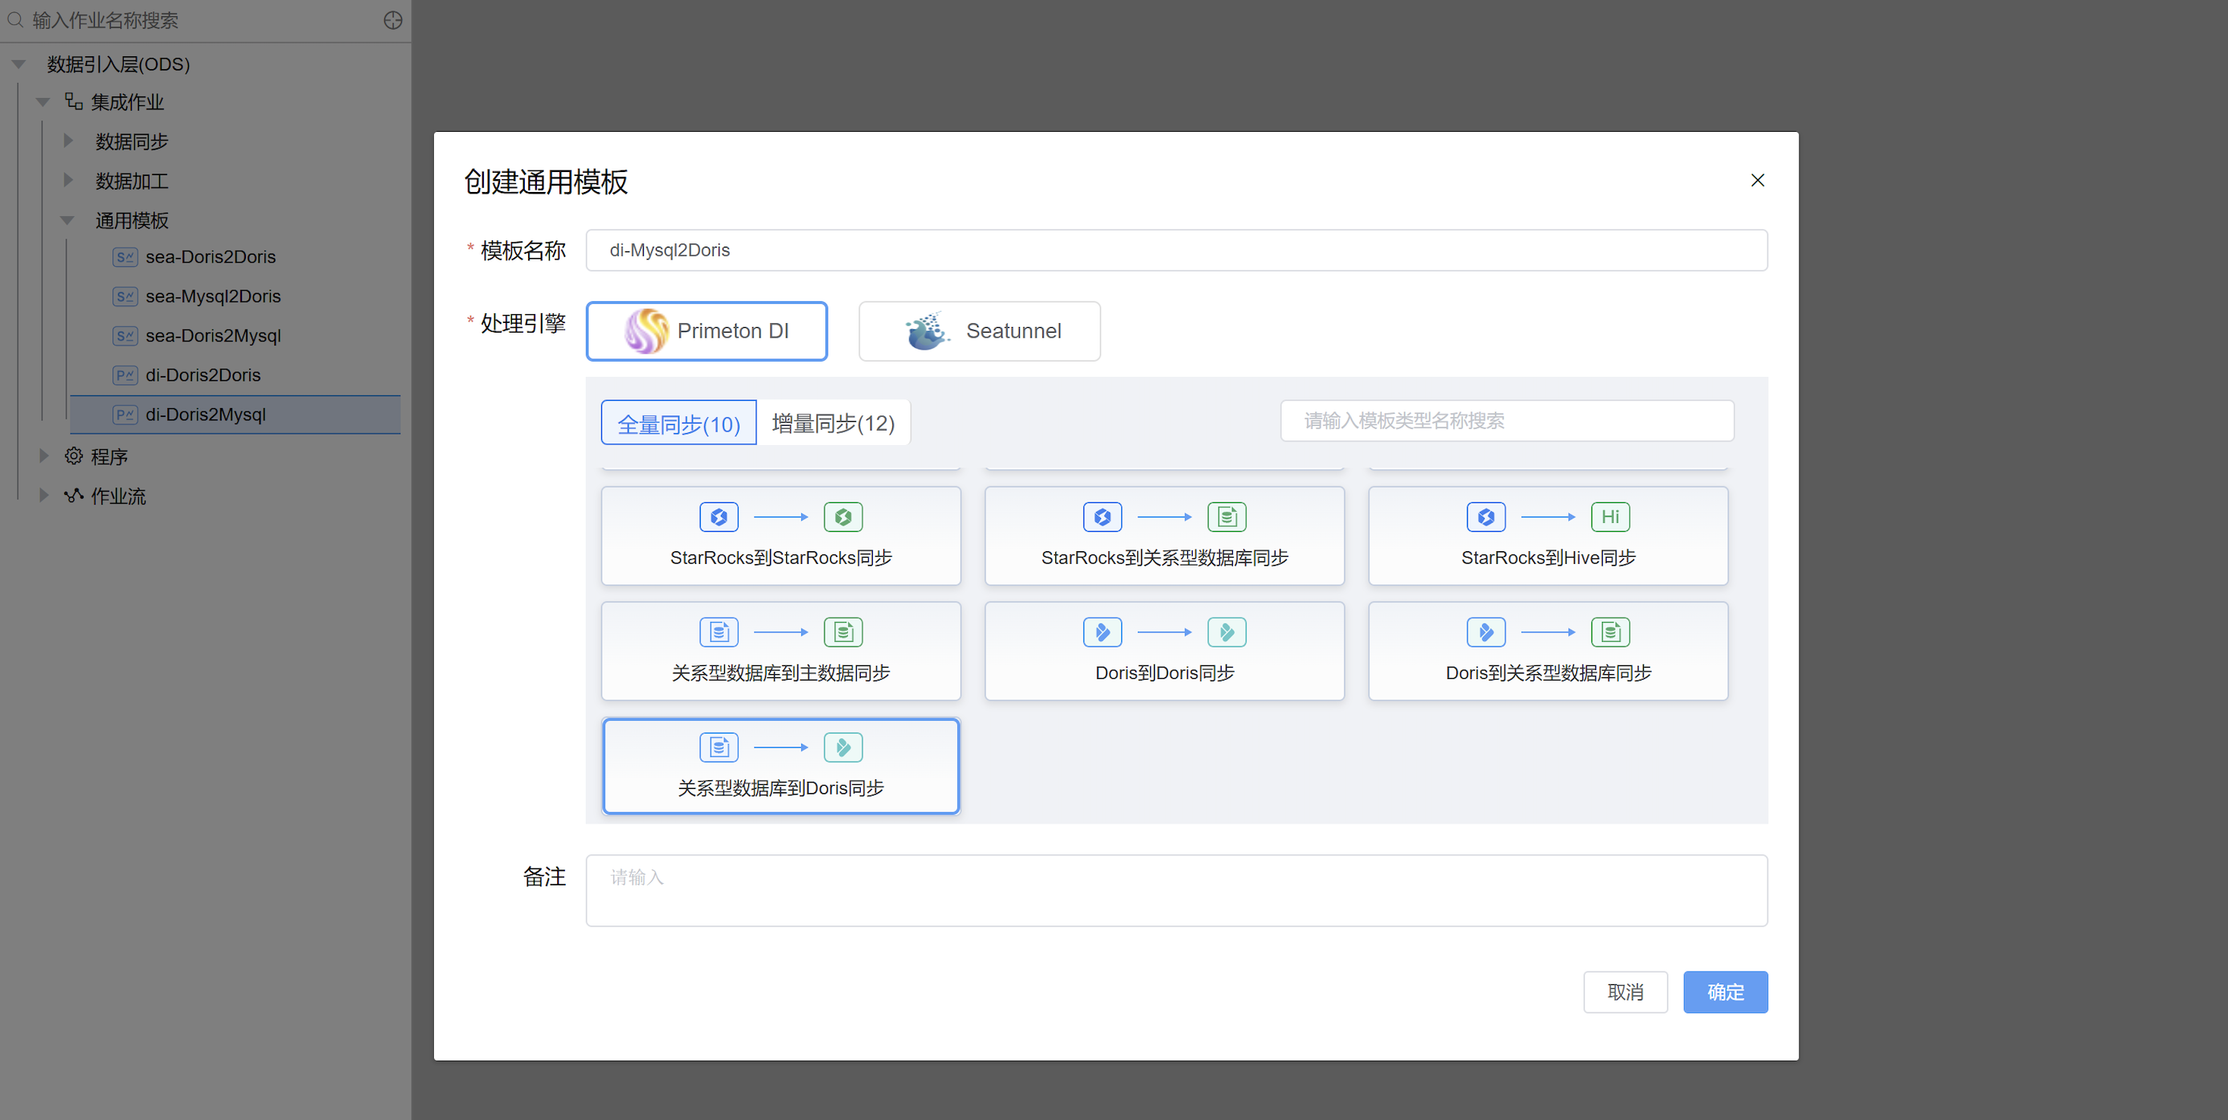Screen dimensions: 2228x1120
Task: Click the add job crosshair icon
Action: [393, 20]
